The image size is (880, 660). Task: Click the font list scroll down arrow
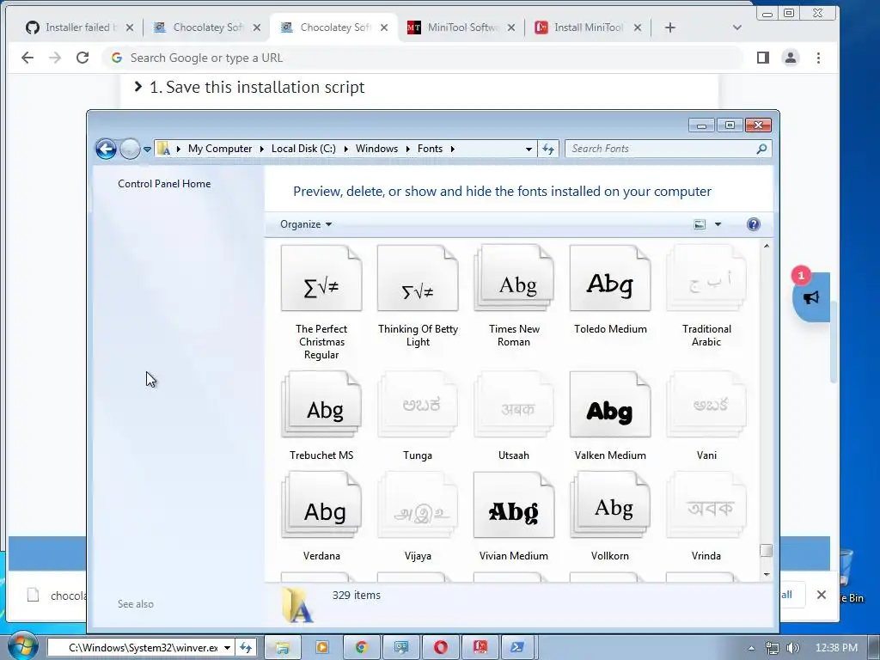click(x=766, y=574)
